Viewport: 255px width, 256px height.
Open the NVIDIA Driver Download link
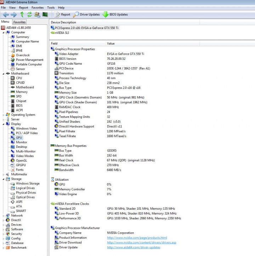142,243
